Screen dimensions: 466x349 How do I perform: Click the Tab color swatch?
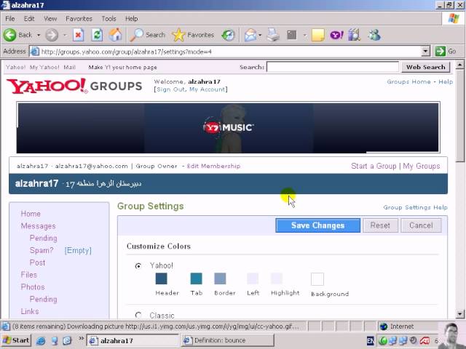[x=196, y=278]
